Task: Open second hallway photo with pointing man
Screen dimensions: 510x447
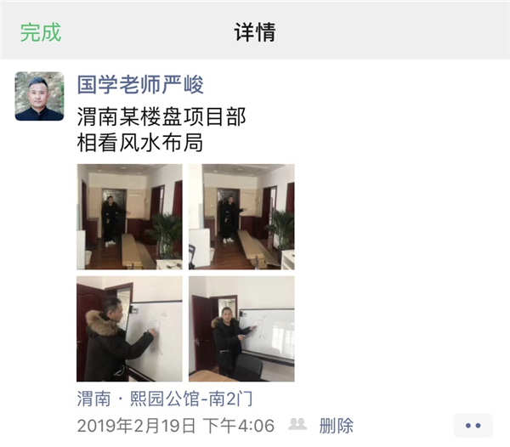Action: point(241,217)
